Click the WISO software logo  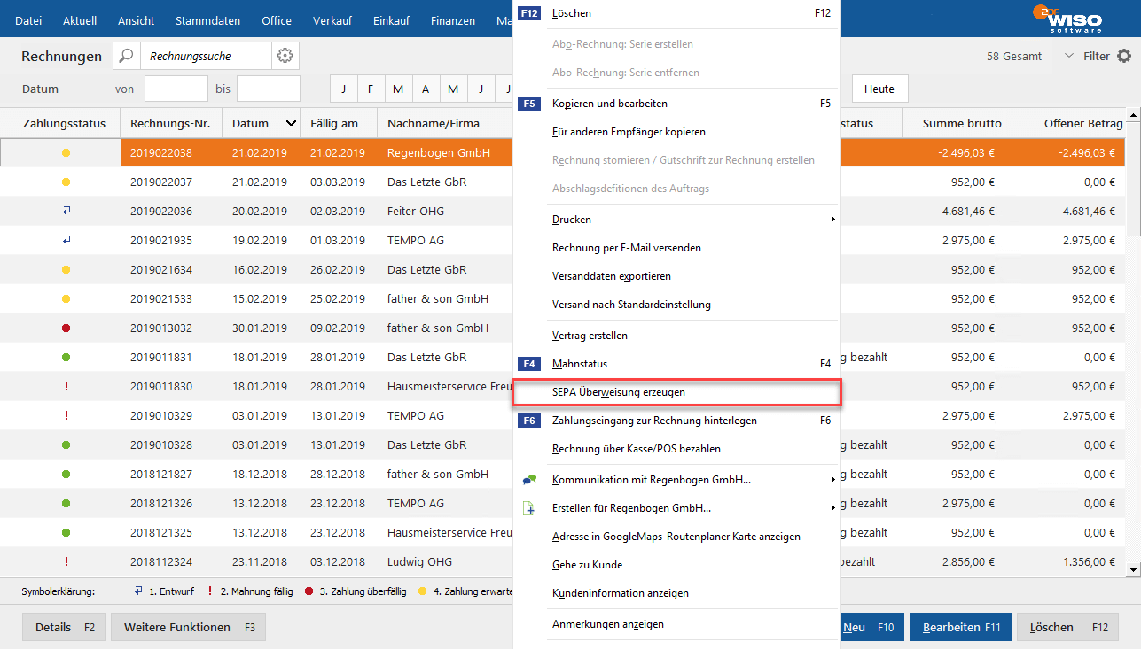[x=1067, y=19]
